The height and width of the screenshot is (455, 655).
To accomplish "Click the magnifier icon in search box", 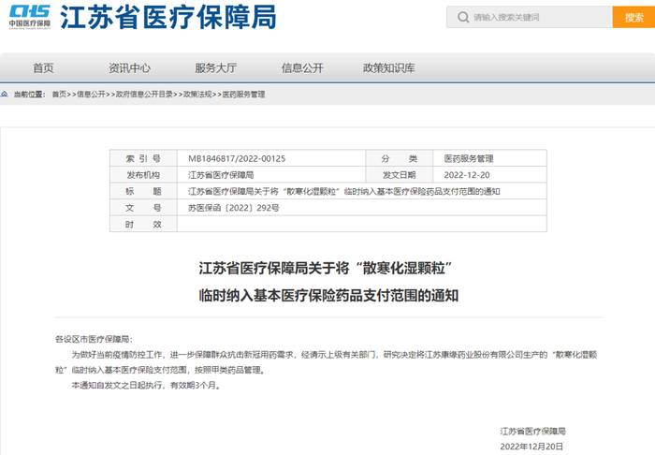I will [463, 17].
